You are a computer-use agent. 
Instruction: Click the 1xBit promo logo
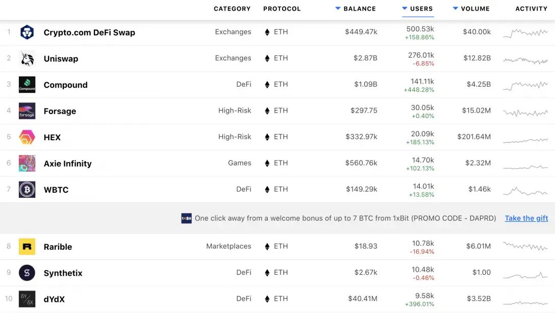coord(186,218)
